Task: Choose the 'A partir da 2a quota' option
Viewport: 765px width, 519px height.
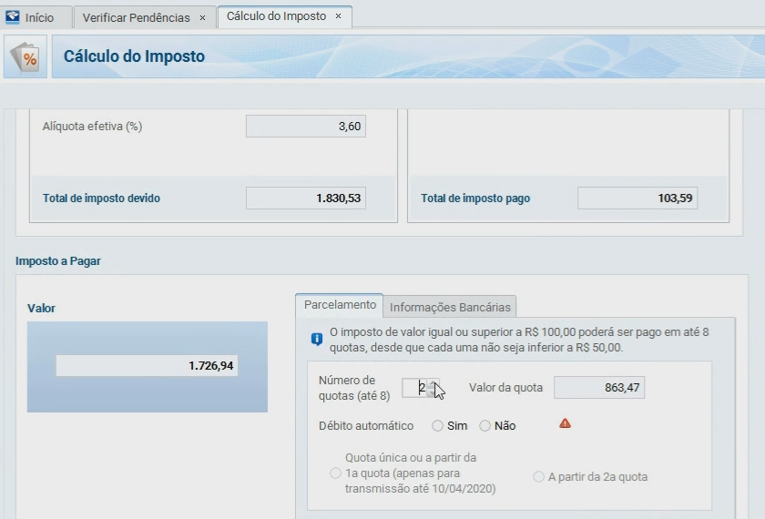Action: 539,476
